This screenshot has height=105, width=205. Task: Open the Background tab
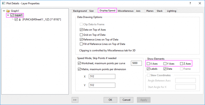80,11
